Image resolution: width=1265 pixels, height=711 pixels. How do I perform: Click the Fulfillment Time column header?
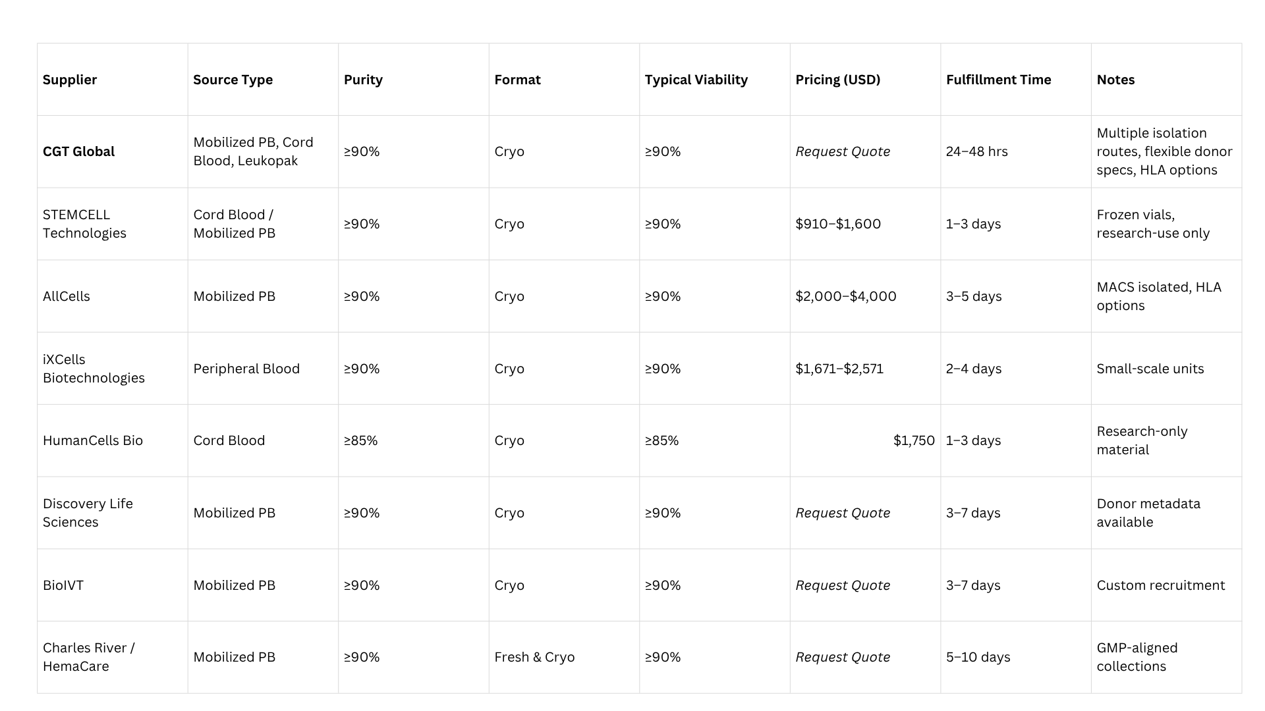[x=998, y=80]
